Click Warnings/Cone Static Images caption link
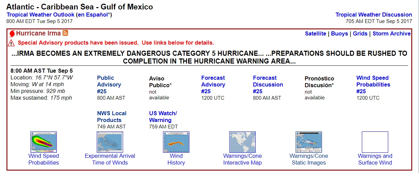This screenshot has width=419, height=173. coord(309,159)
